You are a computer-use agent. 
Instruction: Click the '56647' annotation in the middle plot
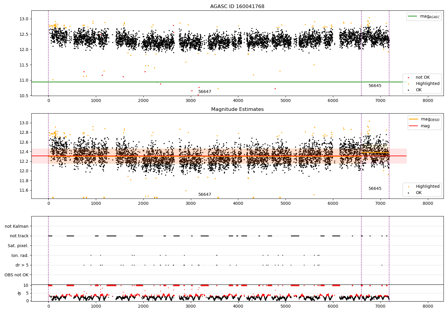pos(205,195)
